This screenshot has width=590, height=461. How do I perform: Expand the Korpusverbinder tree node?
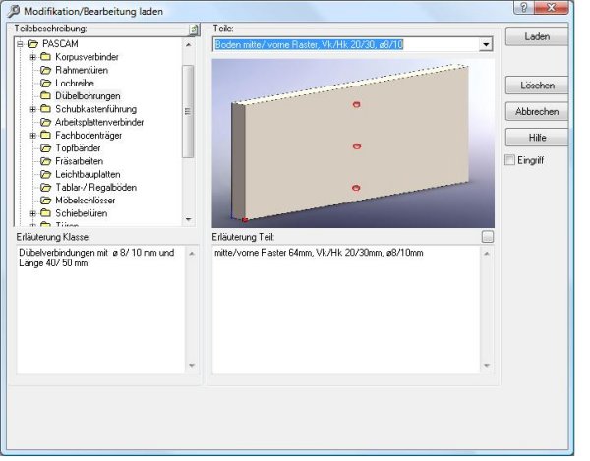click(x=33, y=58)
